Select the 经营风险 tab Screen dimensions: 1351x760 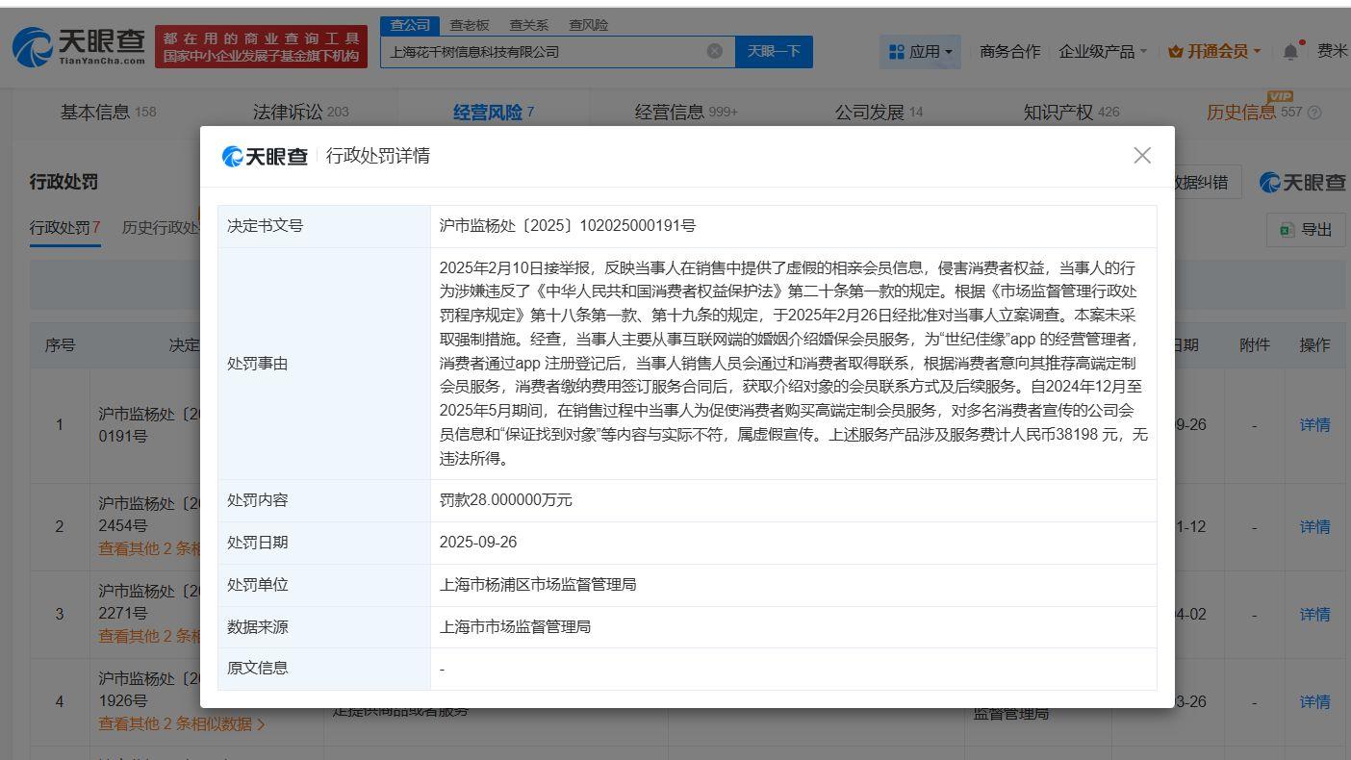pyautogui.click(x=494, y=113)
